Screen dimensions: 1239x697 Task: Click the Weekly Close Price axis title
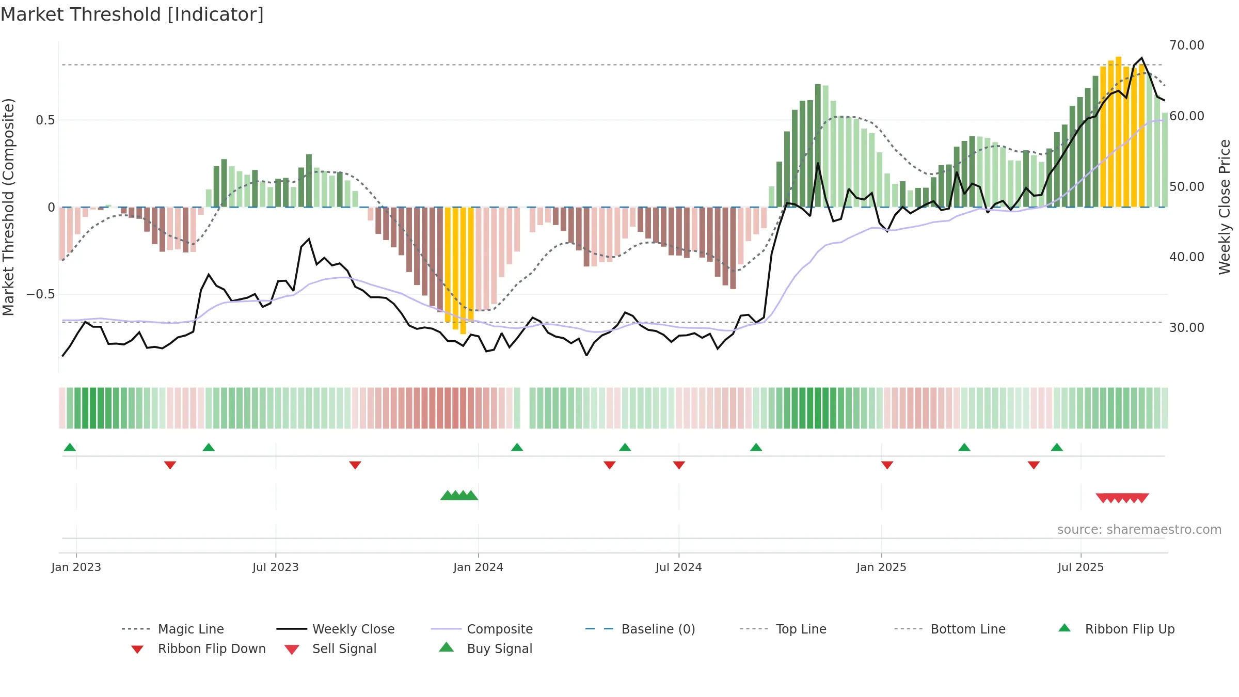coord(1225,207)
